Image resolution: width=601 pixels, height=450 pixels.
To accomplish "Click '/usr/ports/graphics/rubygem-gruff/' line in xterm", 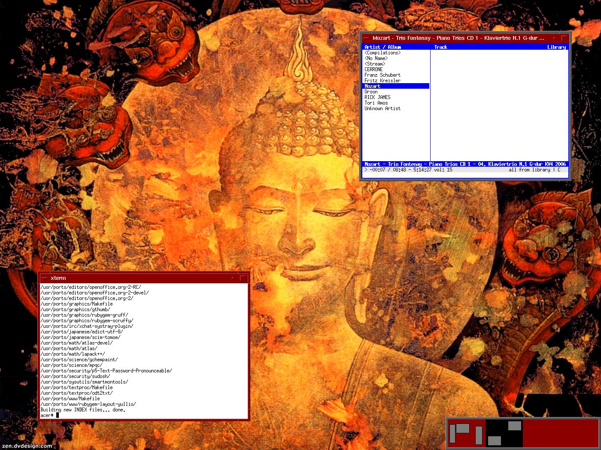I will [84, 315].
